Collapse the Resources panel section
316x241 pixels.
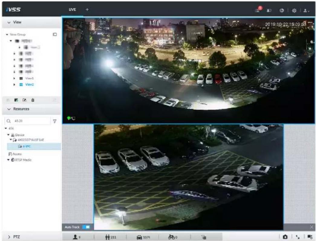coord(9,109)
